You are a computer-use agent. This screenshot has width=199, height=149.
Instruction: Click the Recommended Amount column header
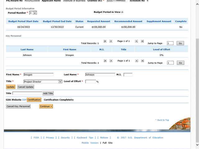(x=128, y=21)
